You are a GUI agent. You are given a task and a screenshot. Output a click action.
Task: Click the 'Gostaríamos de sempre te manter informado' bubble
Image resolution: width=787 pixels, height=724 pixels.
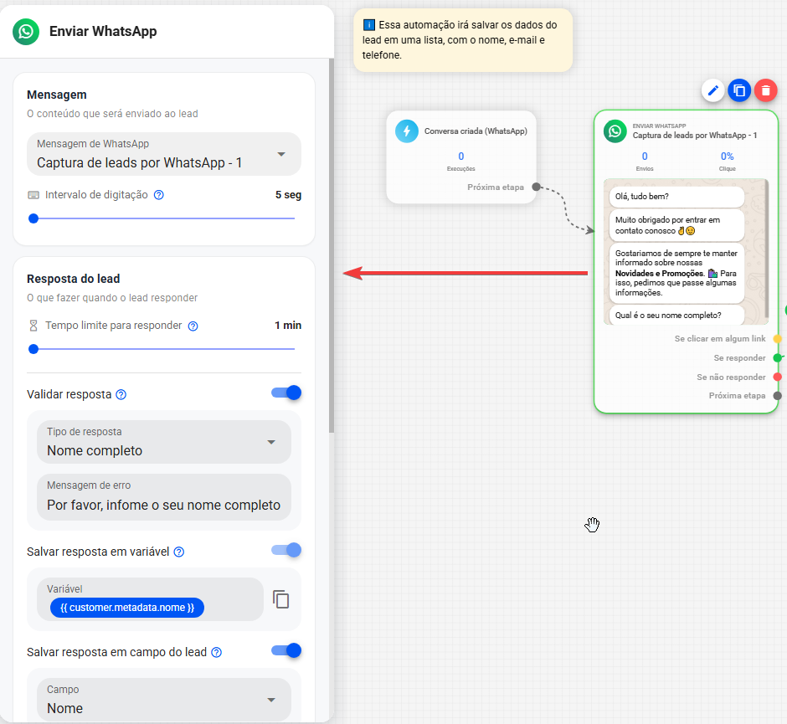tap(676, 274)
